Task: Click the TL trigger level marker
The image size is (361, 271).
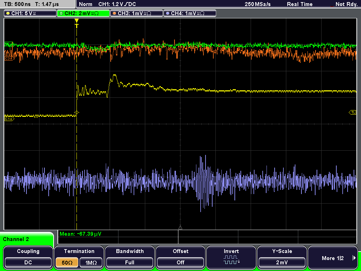Action: 353,113
